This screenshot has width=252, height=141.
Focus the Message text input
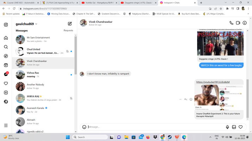(156, 127)
